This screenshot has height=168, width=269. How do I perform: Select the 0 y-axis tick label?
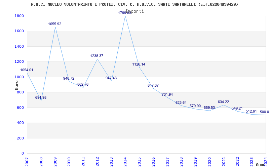(23, 154)
